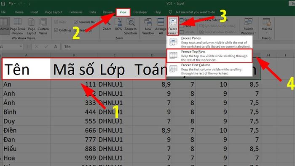Click Synchronous Scrolling

217,26
